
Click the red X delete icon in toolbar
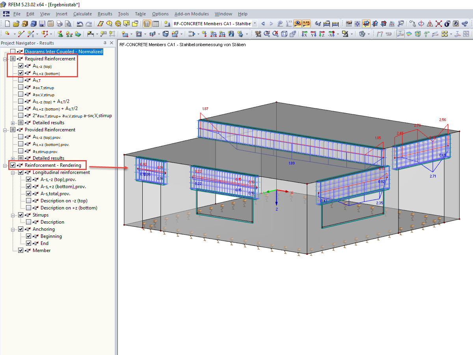tap(439, 24)
